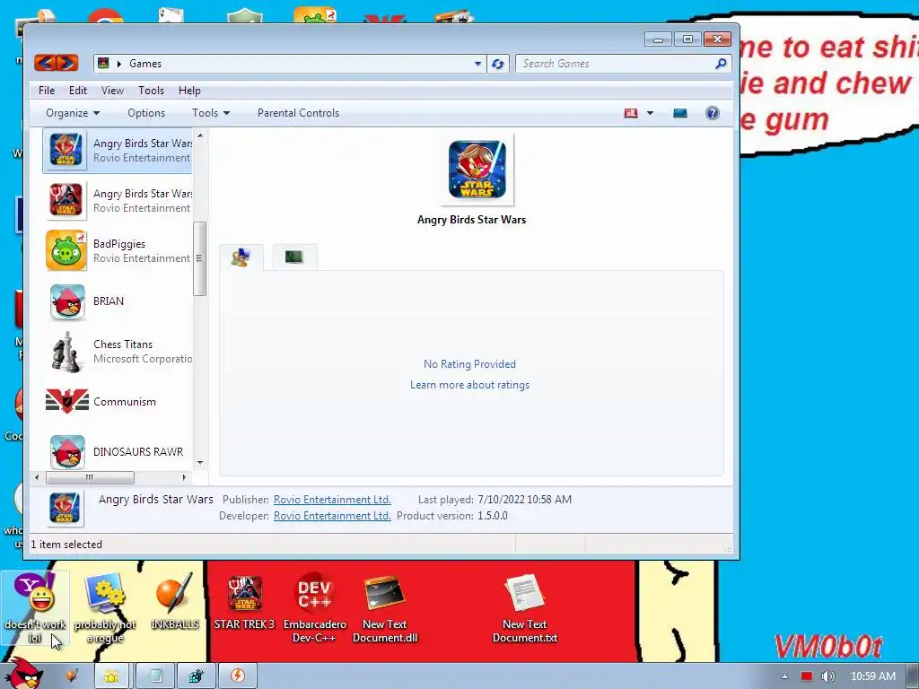The height and width of the screenshot is (689, 919).
Task: Click the games list scroll down arrow
Action: point(200,462)
